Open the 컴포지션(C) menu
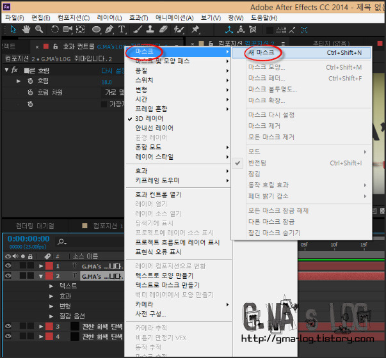The width and height of the screenshot is (386, 358). click(x=74, y=18)
